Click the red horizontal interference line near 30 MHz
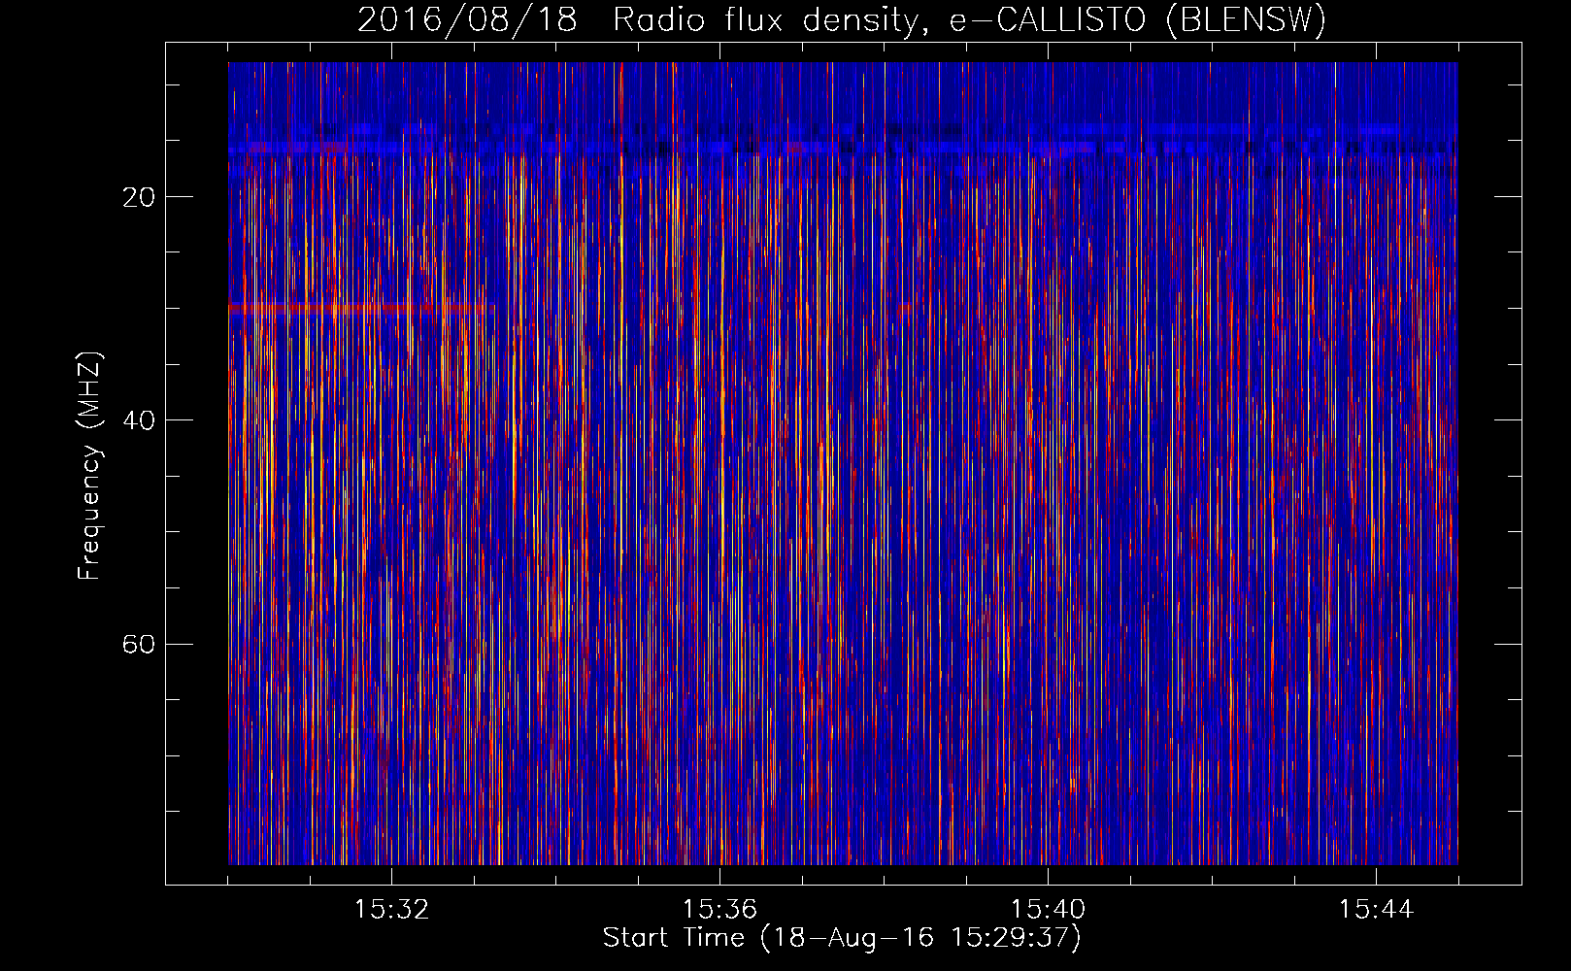 pos(361,308)
